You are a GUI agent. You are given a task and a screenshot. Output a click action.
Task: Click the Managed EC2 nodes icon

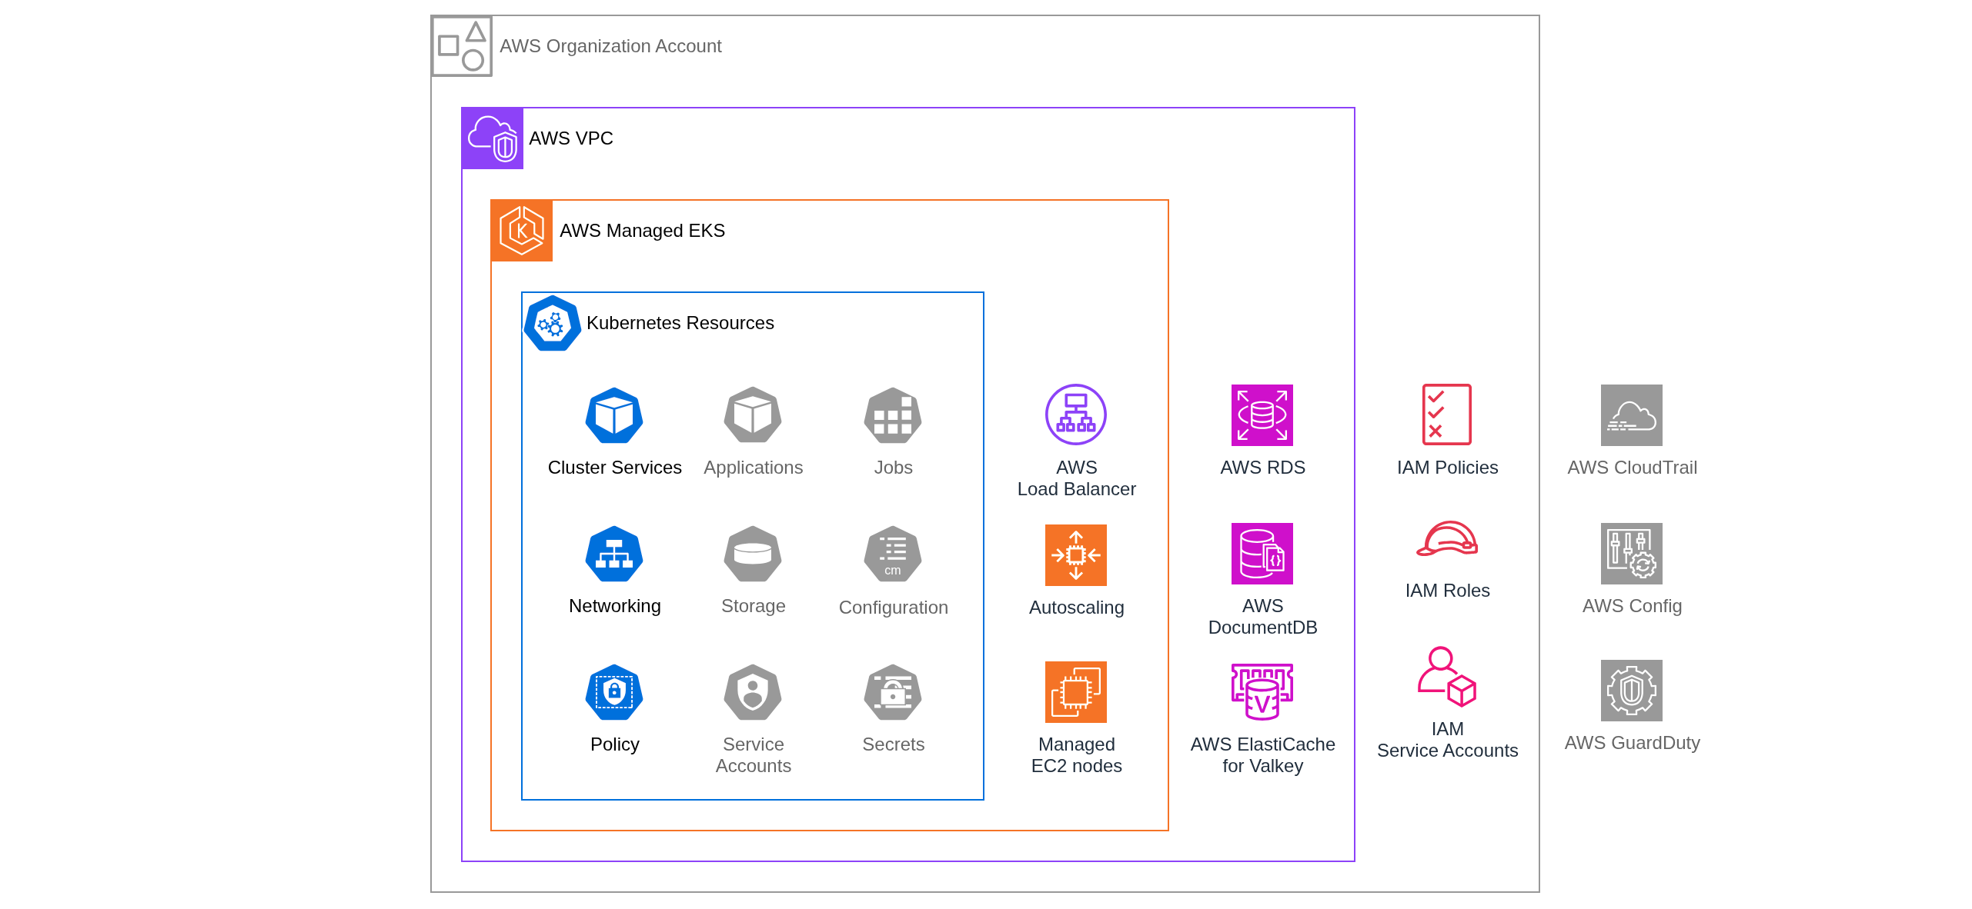click(x=1076, y=692)
